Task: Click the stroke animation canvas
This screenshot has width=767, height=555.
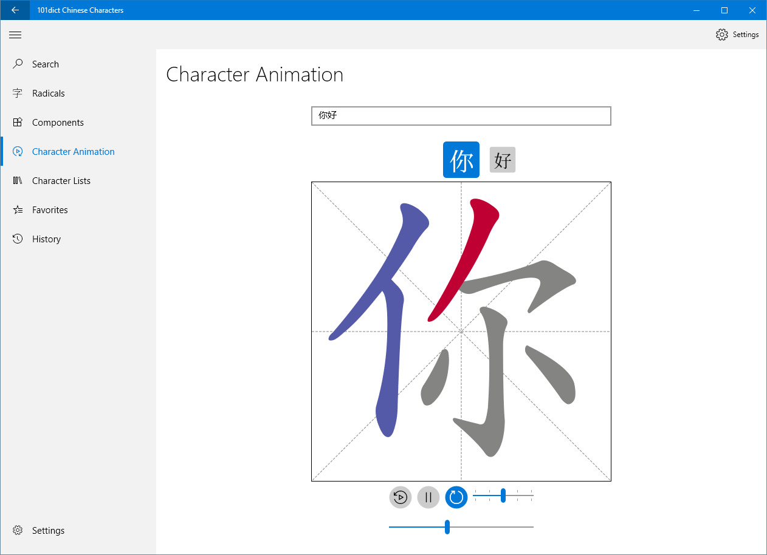Action: pyautogui.click(x=461, y=332)
